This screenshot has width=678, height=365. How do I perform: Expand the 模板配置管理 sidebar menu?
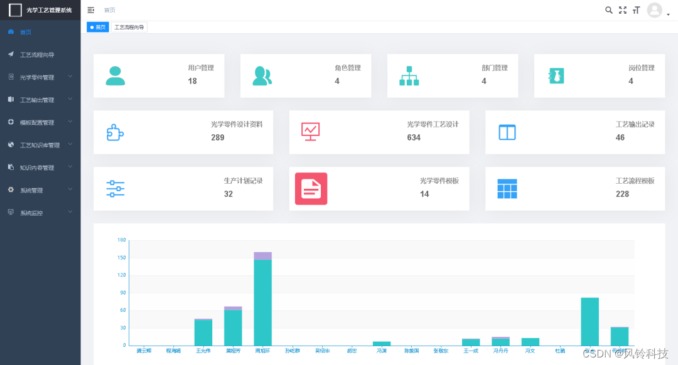click(x=40, y=122)
